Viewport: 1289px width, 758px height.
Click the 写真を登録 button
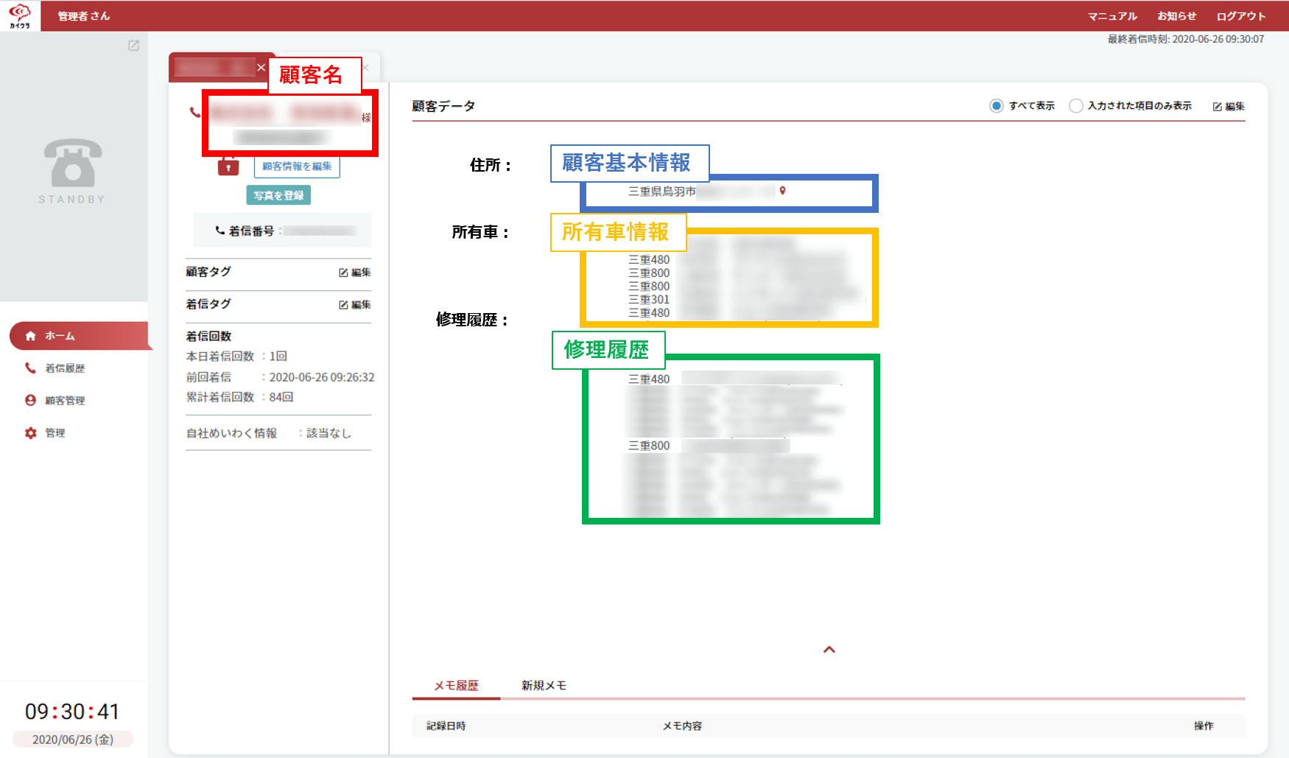click(x=278, y=195)
